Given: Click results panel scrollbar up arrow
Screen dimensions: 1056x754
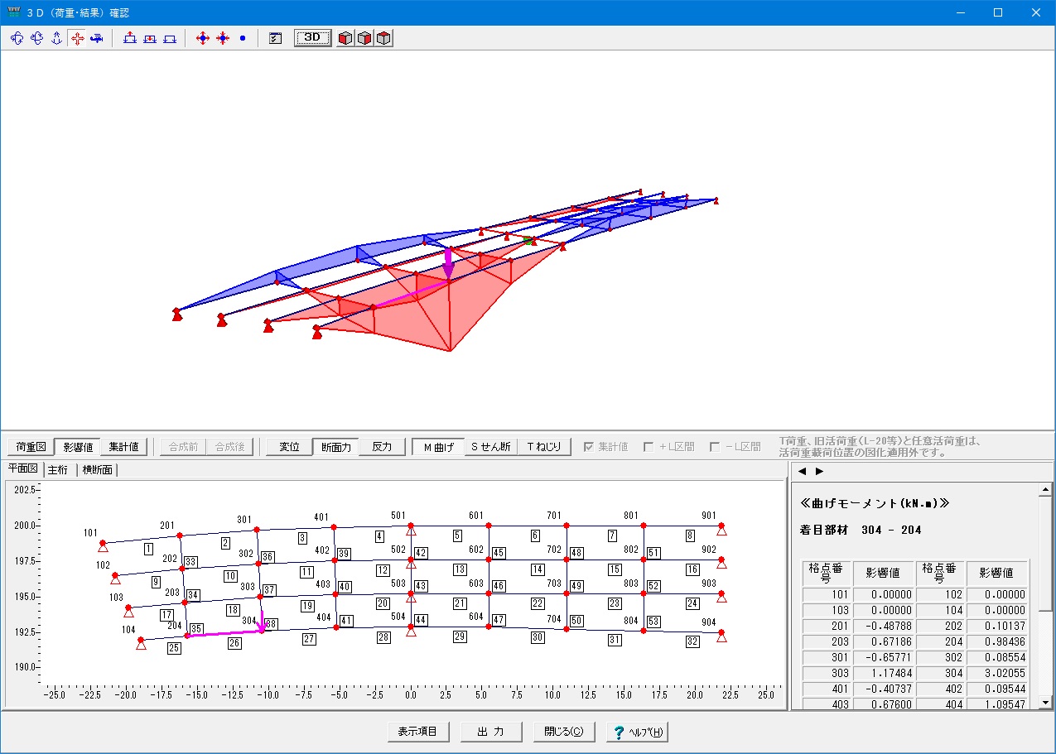Looking at the screenshot, I should tap(1045, 489).
